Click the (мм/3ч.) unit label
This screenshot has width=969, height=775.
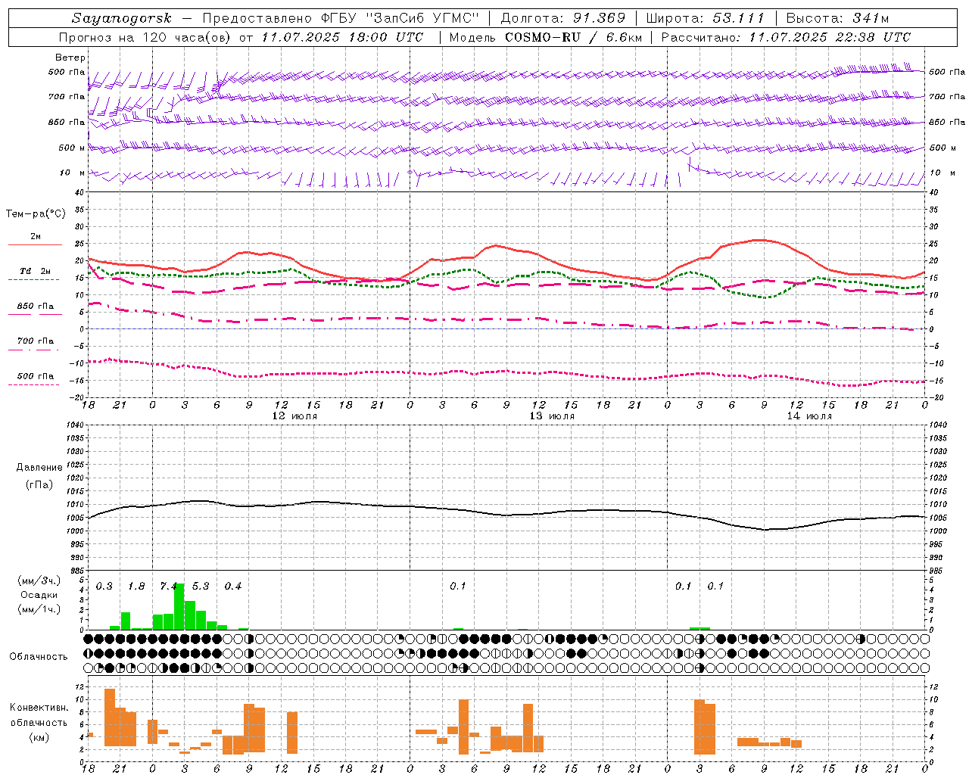39,580
